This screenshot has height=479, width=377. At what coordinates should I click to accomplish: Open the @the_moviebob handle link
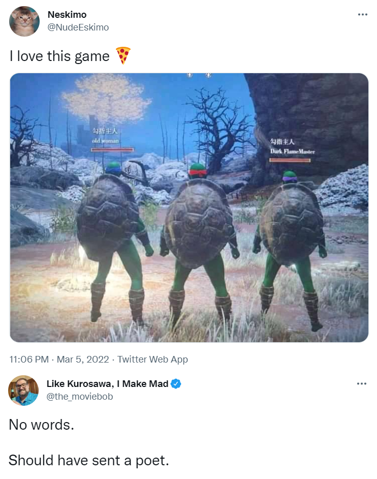(x=80, y=396)
